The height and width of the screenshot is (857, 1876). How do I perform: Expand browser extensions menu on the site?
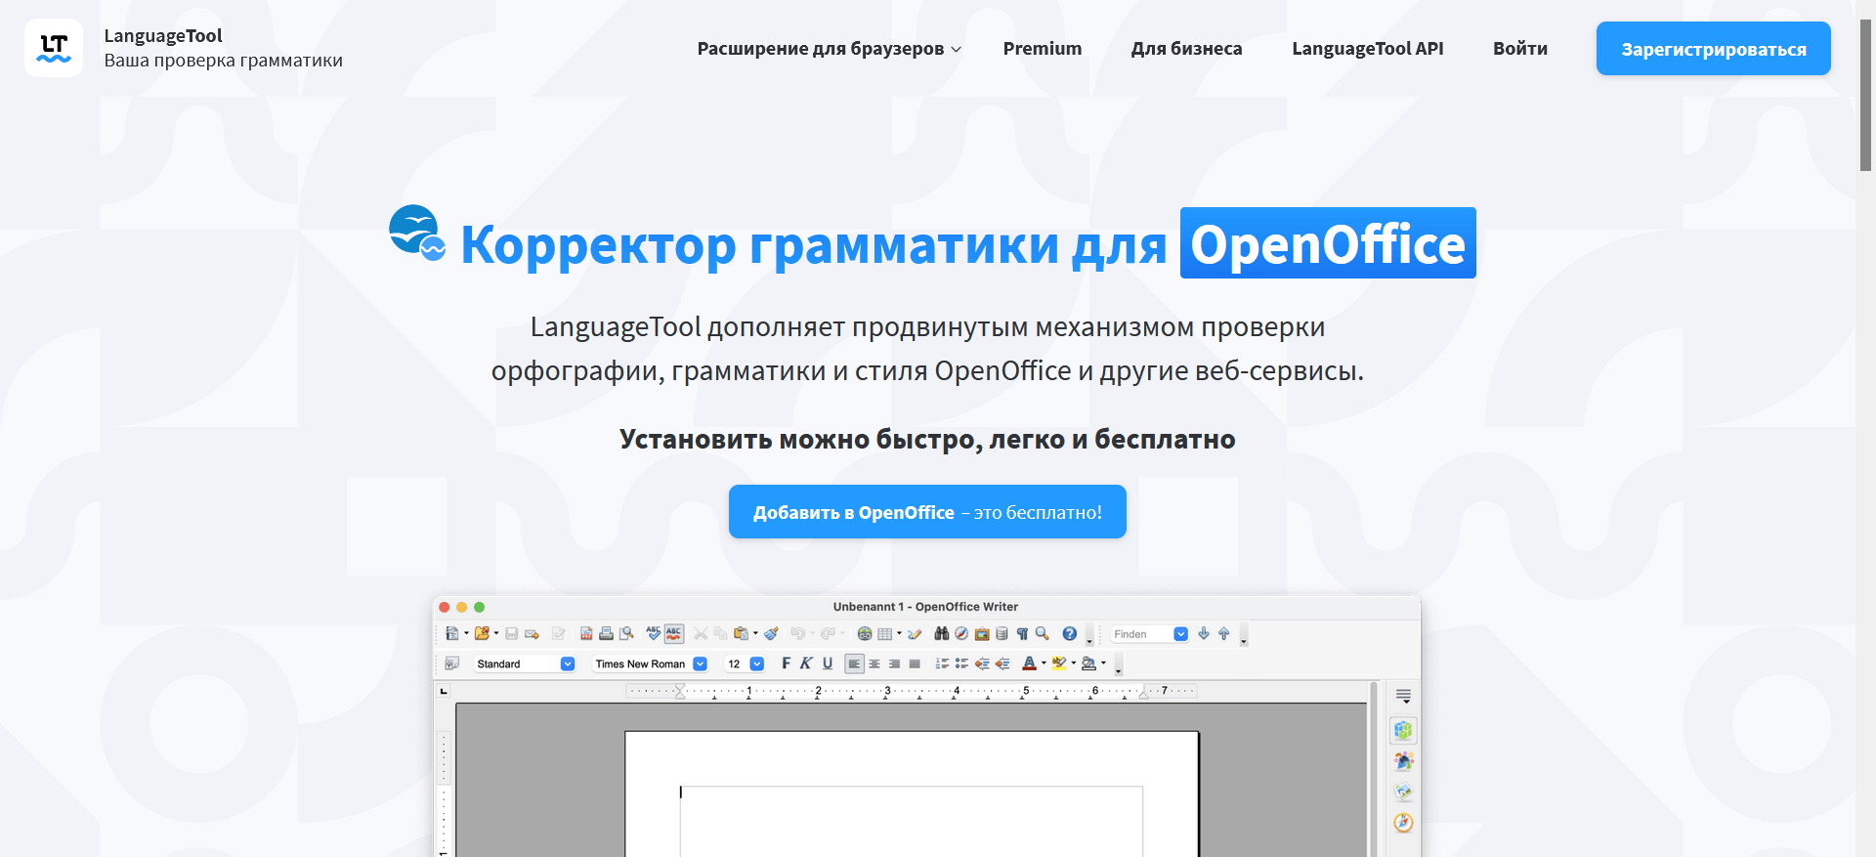(829, 48)
